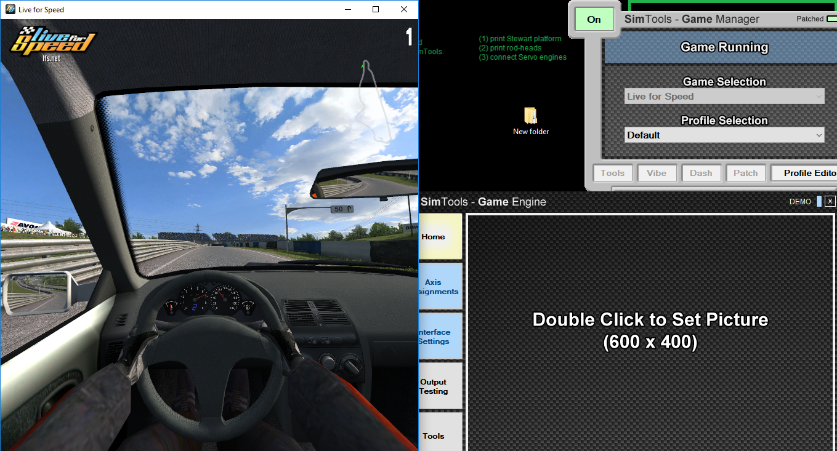Viewport: 837px width, 451px height.
Task: Close the SimTools Game Engine window
Action: pyautogui.click(x=830, y=201)
